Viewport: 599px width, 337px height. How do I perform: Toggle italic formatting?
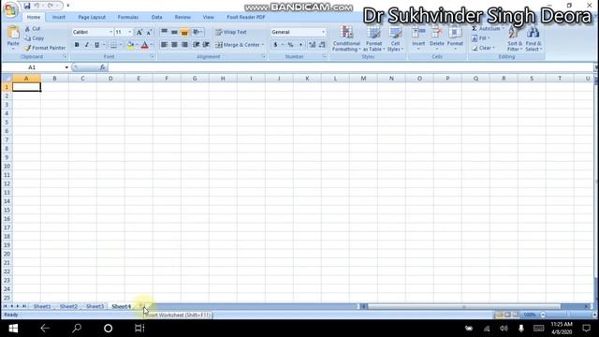click(87, 45)
